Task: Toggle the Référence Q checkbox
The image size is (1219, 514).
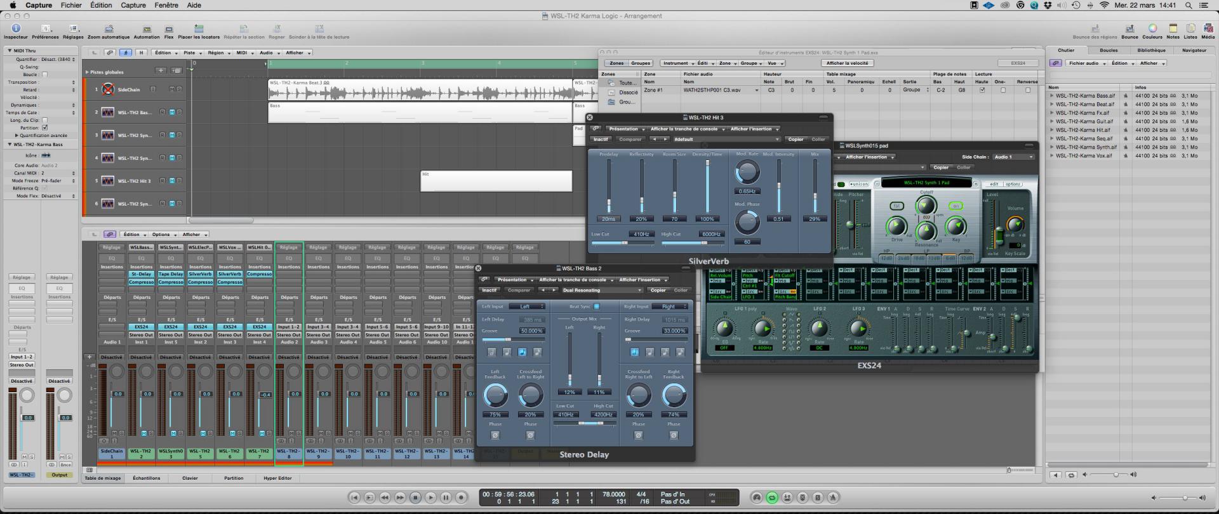Action: coord(44,188)
